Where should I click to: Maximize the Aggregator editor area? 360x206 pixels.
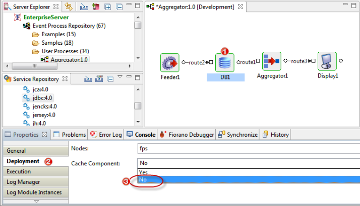[354, 5]
